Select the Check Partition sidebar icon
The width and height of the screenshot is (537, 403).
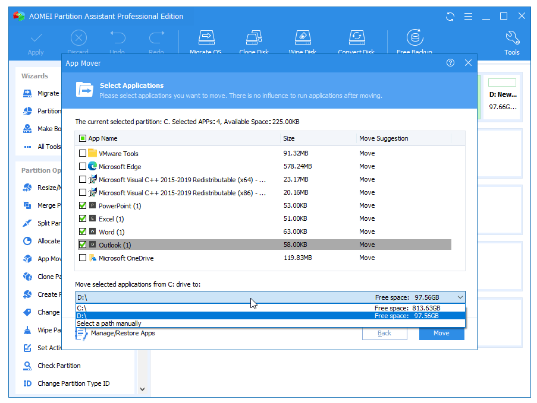pos(27,366)
